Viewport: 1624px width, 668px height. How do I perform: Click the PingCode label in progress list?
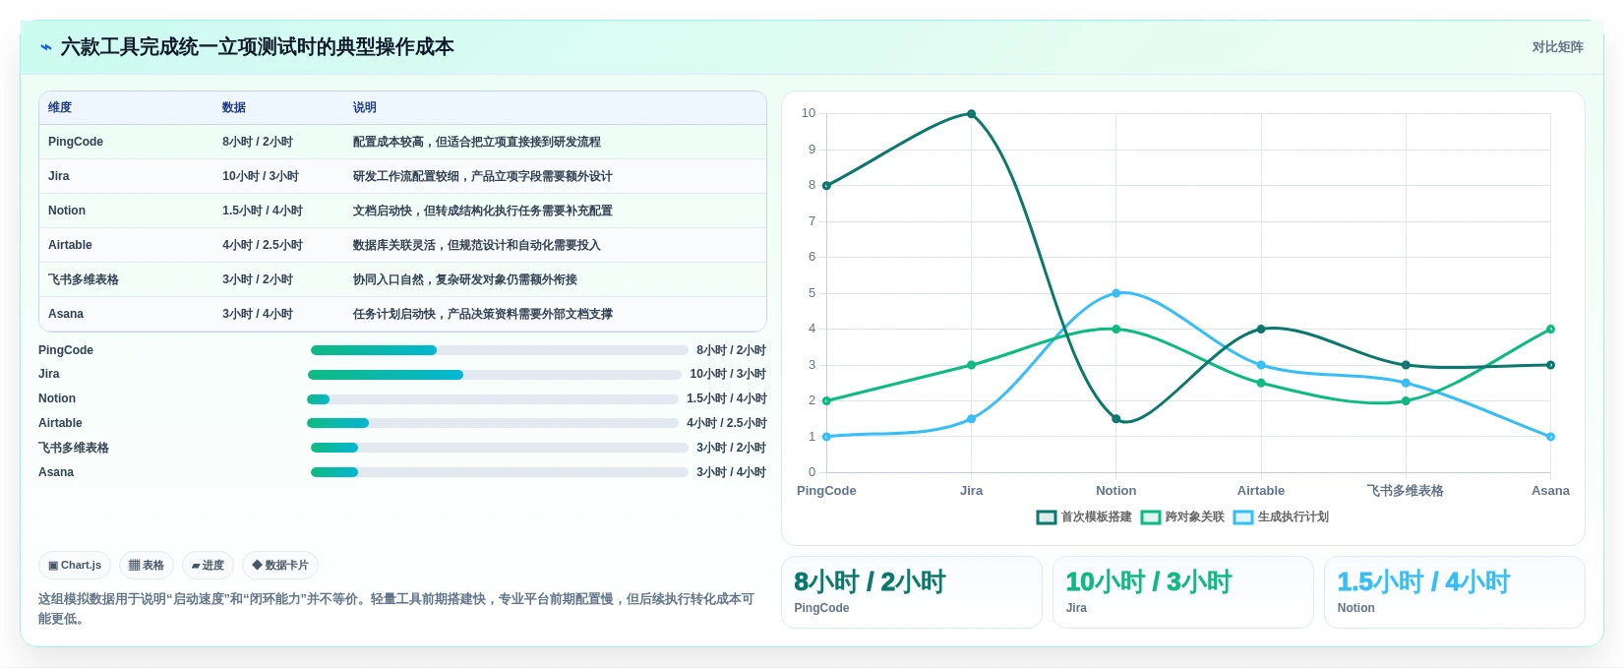click(66, 350)
